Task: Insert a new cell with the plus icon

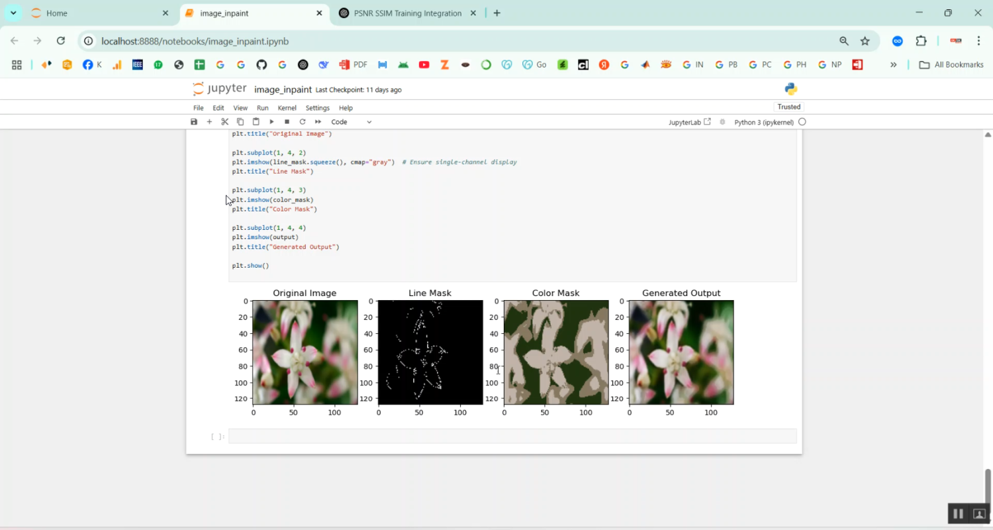Action: click(209, 122)
